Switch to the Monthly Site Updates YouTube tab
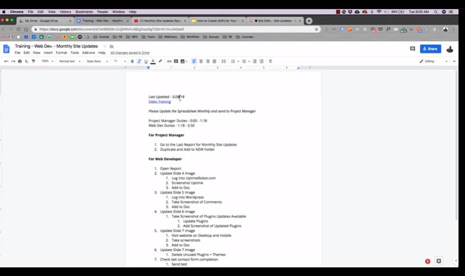This screenshot has width=465, height=276. click(161, 20)
